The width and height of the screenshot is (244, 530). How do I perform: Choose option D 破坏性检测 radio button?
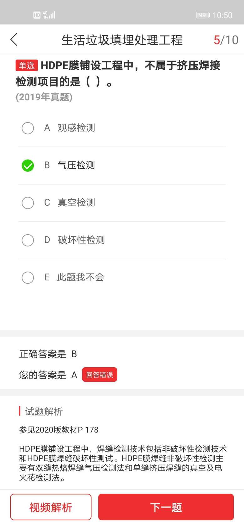[x=28, y=240]
